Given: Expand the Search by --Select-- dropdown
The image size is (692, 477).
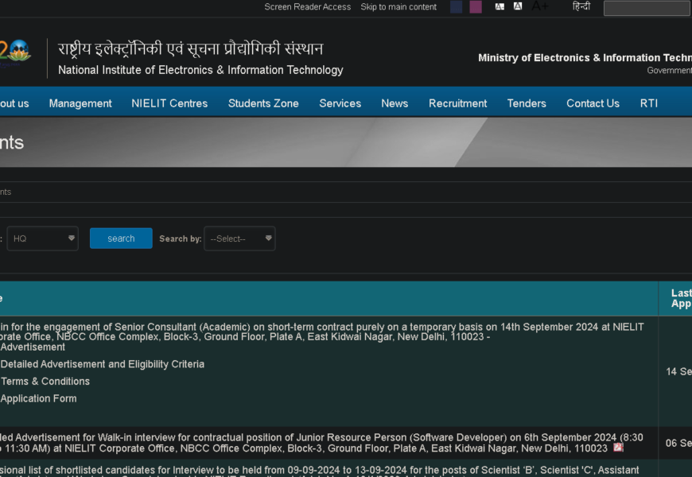Looking at the screenshot, I should tap(239, 238).
